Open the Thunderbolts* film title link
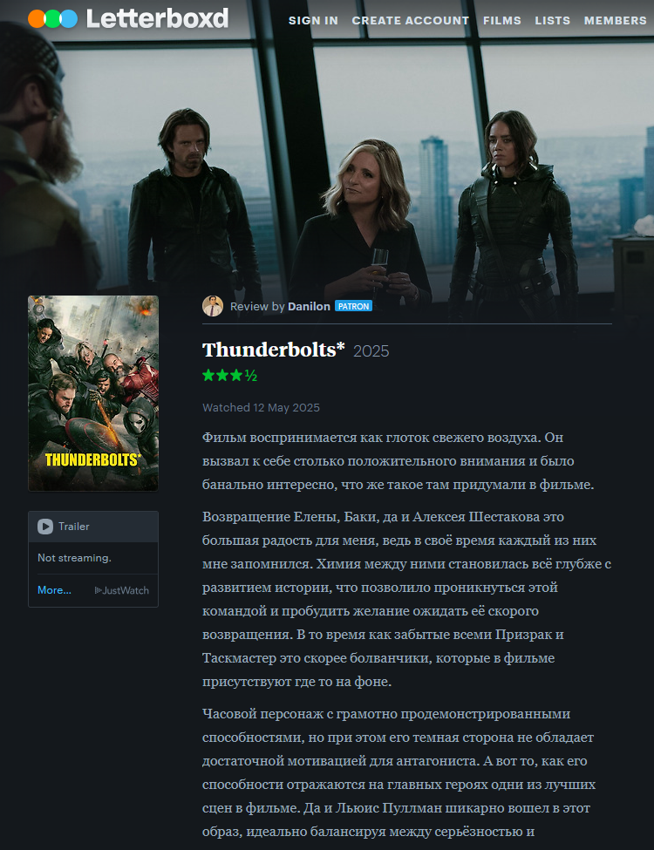Viewport: 654px width, 850px height. [x=273, y=350]
